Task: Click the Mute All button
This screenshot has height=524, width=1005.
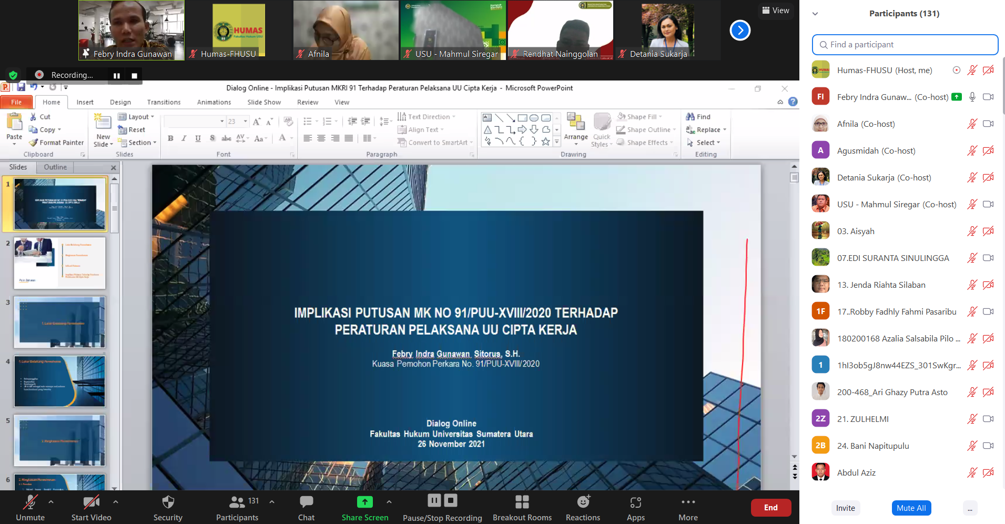Action: 911,508
